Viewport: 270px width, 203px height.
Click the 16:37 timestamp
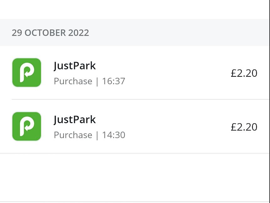tap(114, 81)
